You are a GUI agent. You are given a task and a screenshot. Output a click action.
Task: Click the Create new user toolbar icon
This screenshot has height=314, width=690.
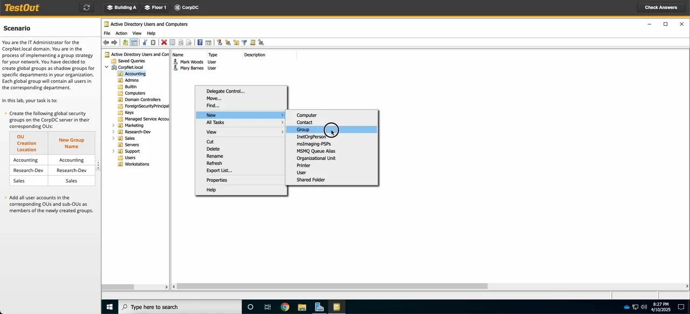pos(219,42)
